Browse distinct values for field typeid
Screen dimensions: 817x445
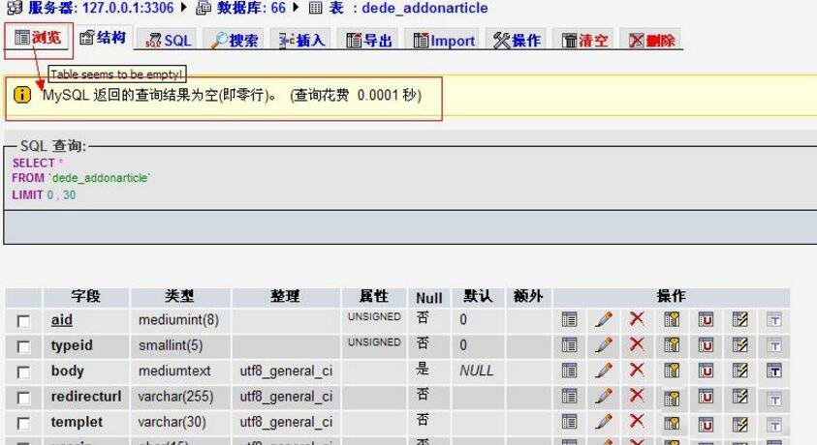pos(569,344)
